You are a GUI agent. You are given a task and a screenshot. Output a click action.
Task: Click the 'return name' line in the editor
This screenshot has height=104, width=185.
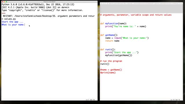[112, 41]
